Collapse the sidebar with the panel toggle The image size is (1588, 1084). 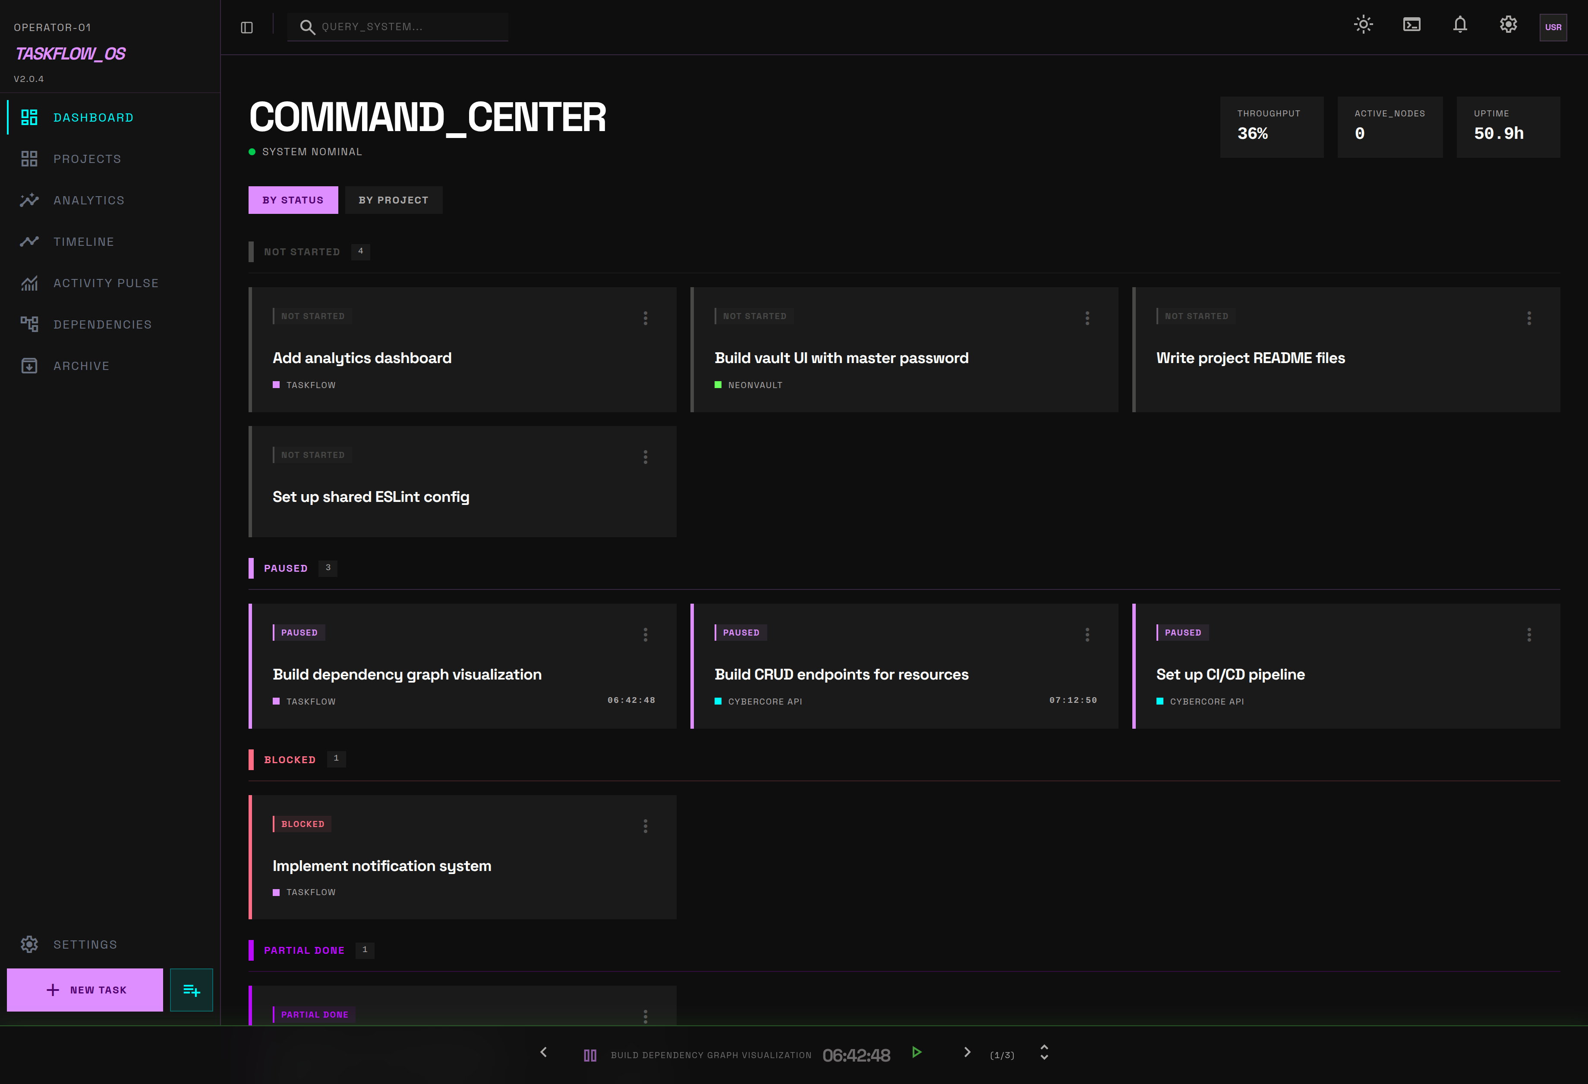click(246, 27)
